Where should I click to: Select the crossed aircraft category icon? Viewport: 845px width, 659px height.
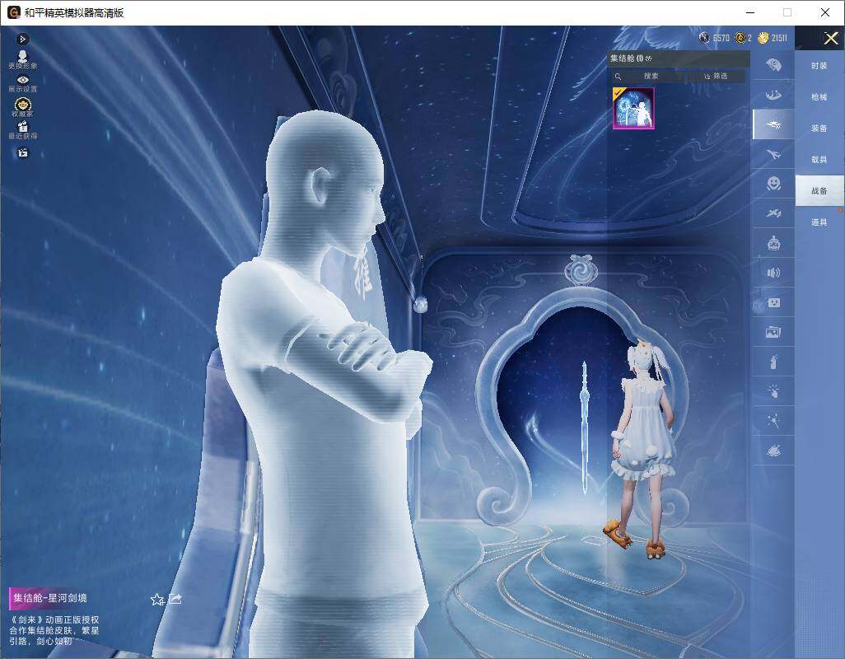pyautogui.click(x=773, y=213)
